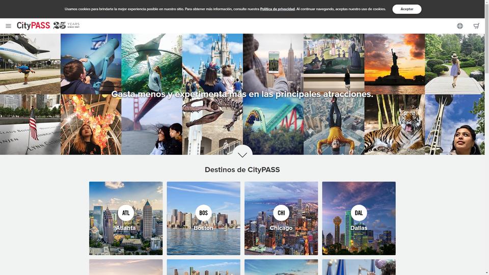This screenshot has height=275, width=489.
Task: Open the hamburger navigation menu
Action: (9, 26)
